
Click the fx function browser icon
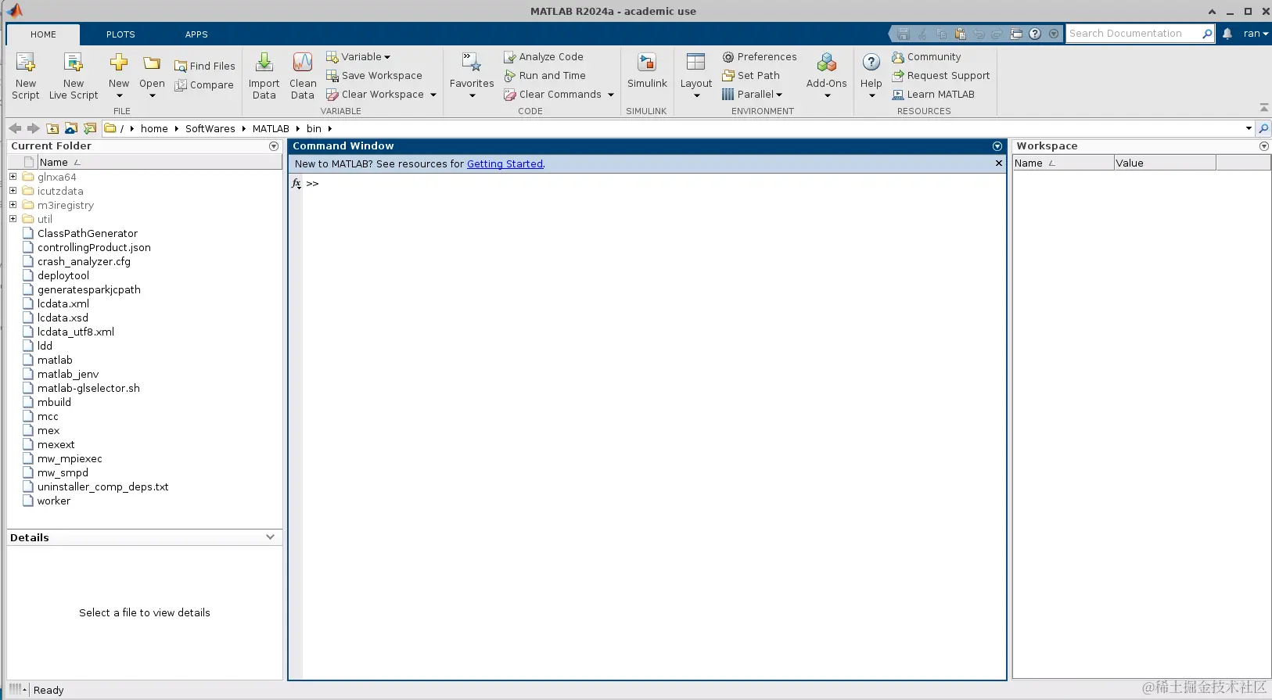(296, 183)
